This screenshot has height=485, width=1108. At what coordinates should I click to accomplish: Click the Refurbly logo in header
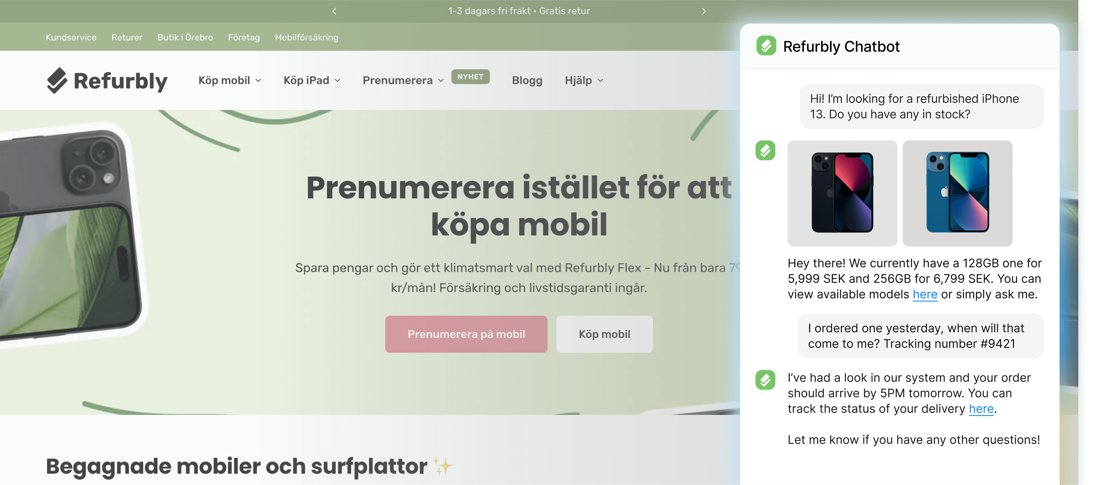tap(107, 81)
